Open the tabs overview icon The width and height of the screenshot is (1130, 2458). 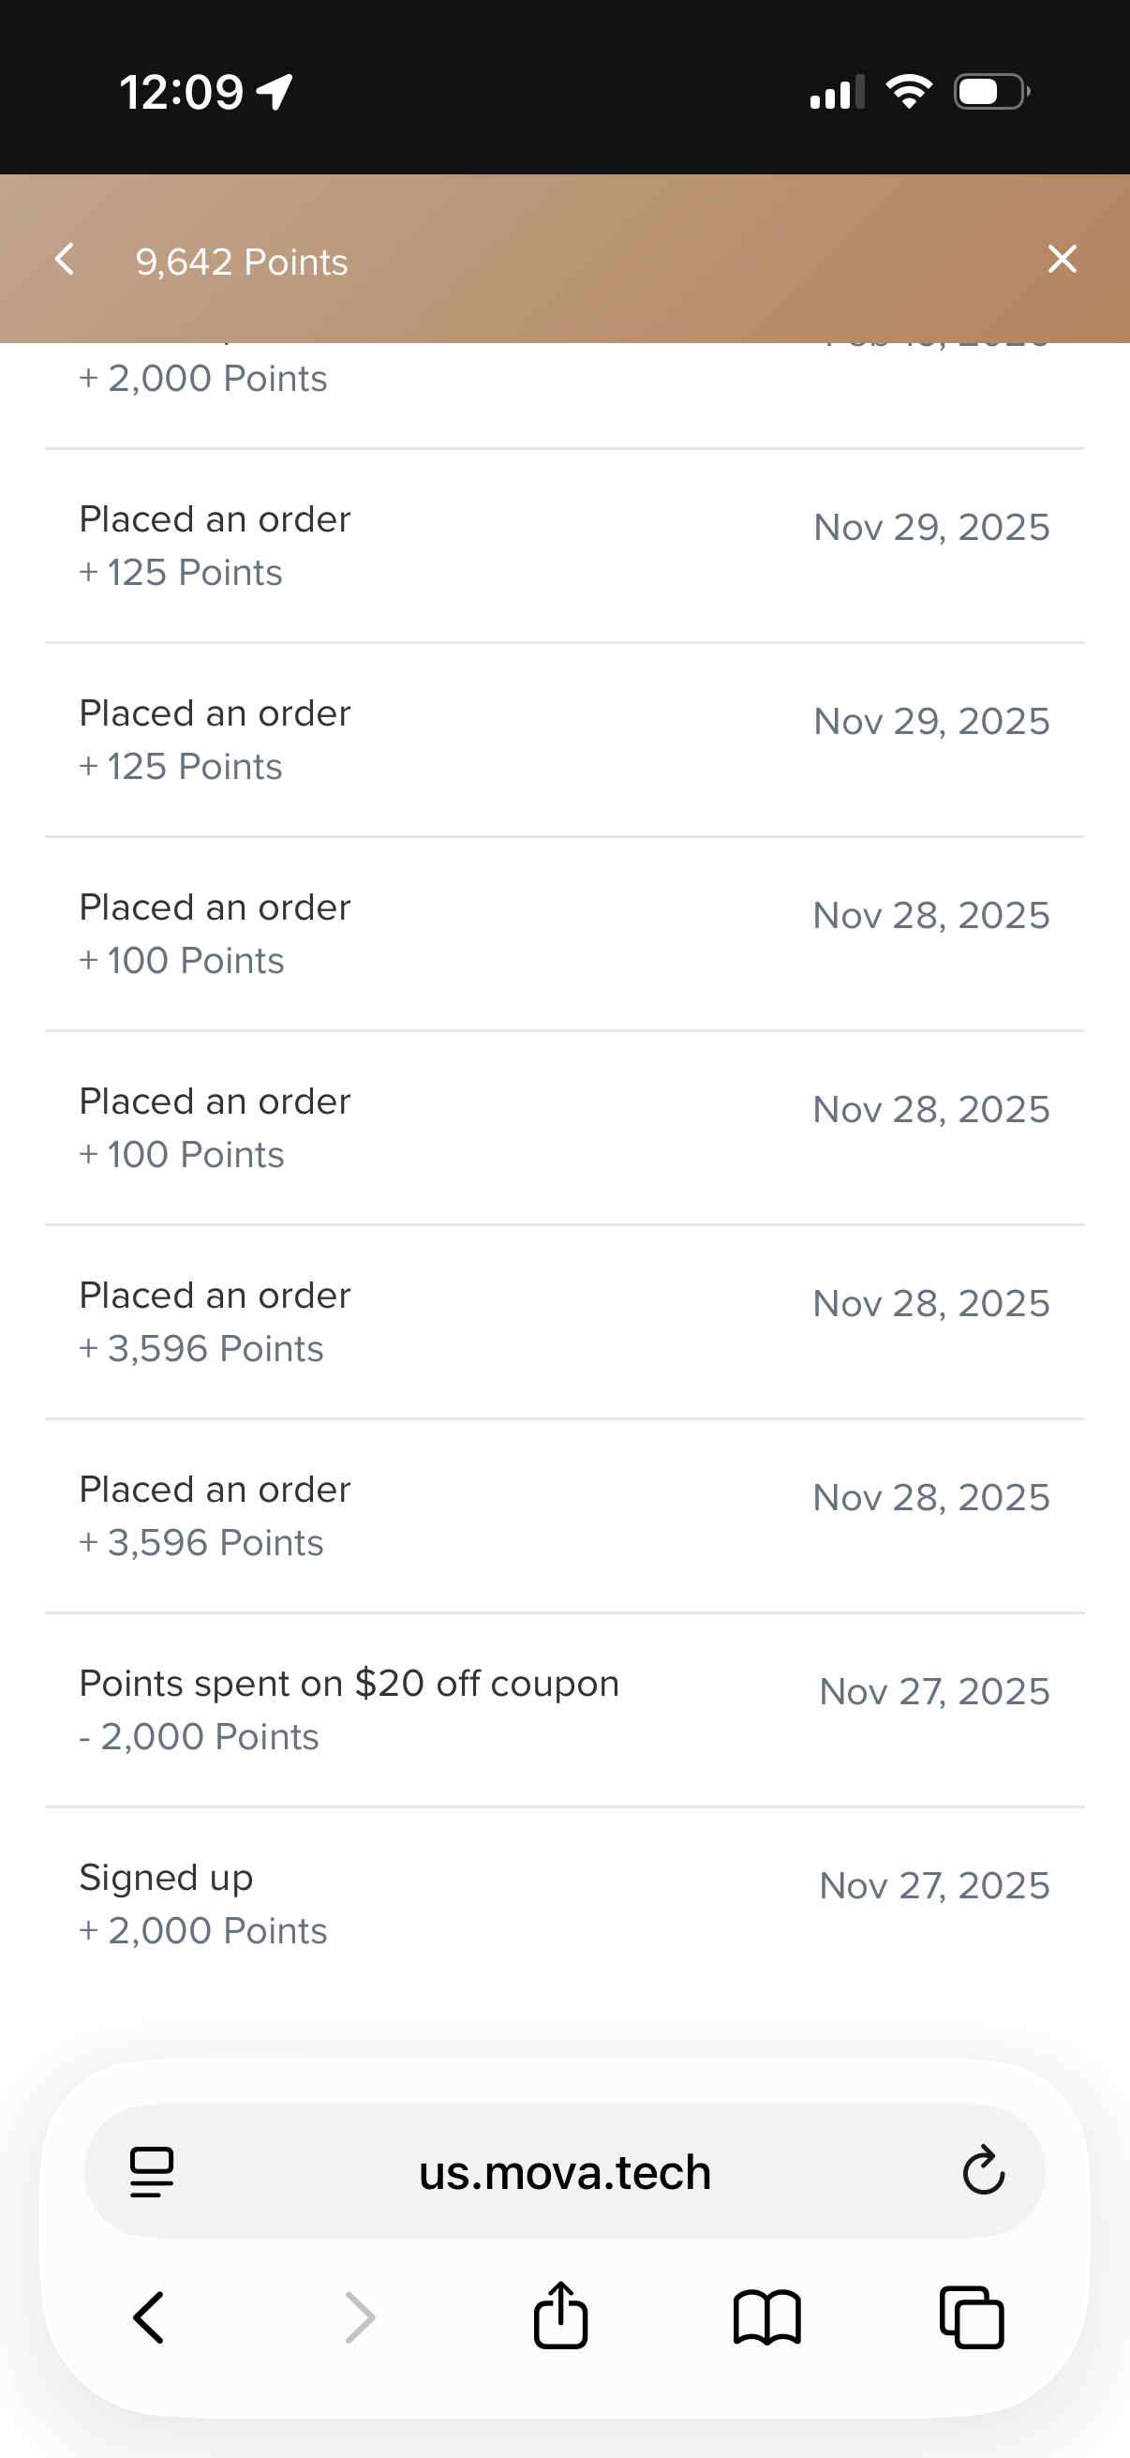pyautogui.click(x=972, y=2316)
